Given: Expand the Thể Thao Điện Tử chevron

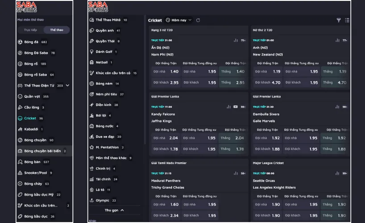Looking at the screenshot, I should point(68,85).
